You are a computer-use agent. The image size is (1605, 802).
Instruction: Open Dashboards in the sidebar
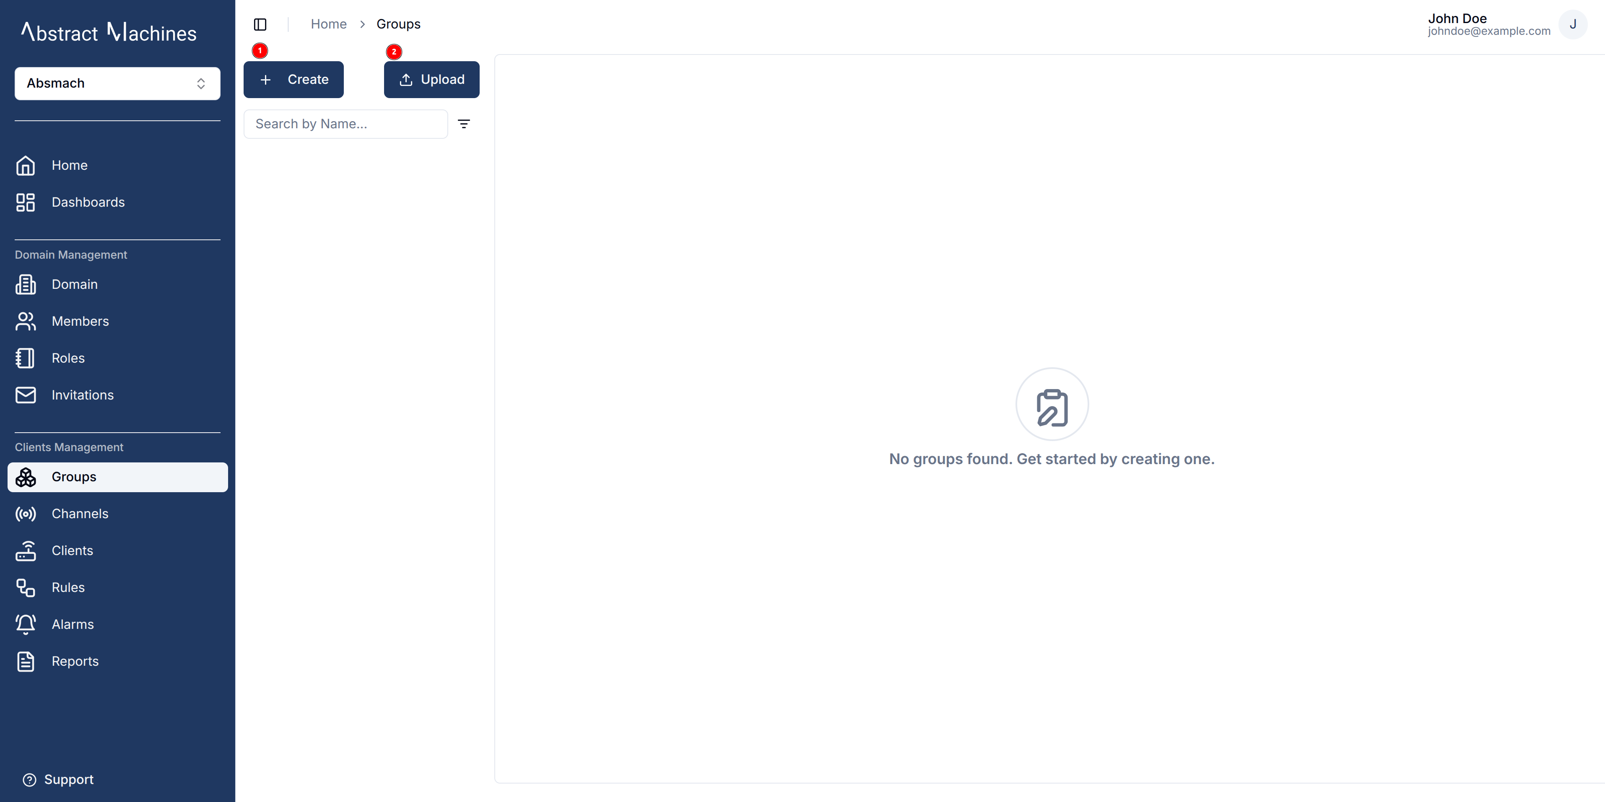point(117,202)
